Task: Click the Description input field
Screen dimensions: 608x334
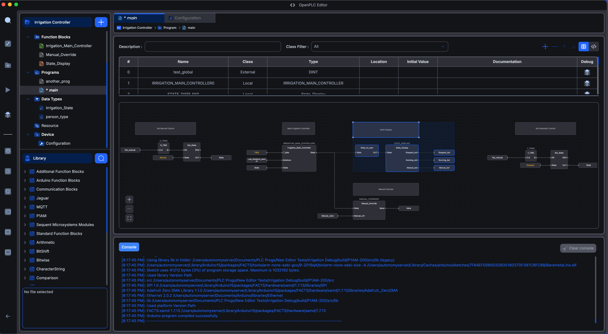Action: coord(212,47)
